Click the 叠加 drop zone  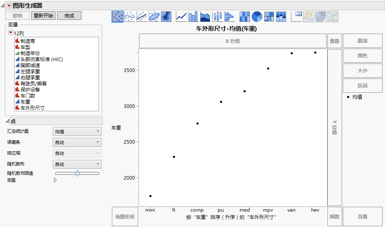click(x=362, y=41)
